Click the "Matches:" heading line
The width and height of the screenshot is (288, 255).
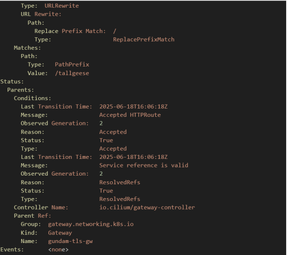point(27,48)
